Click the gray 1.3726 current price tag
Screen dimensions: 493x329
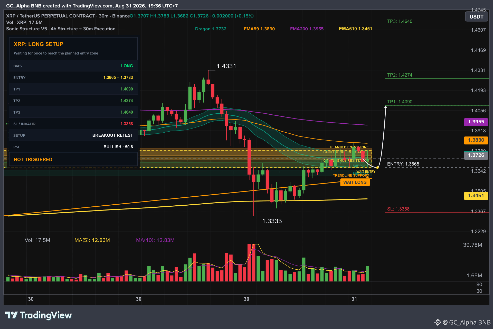476,155
